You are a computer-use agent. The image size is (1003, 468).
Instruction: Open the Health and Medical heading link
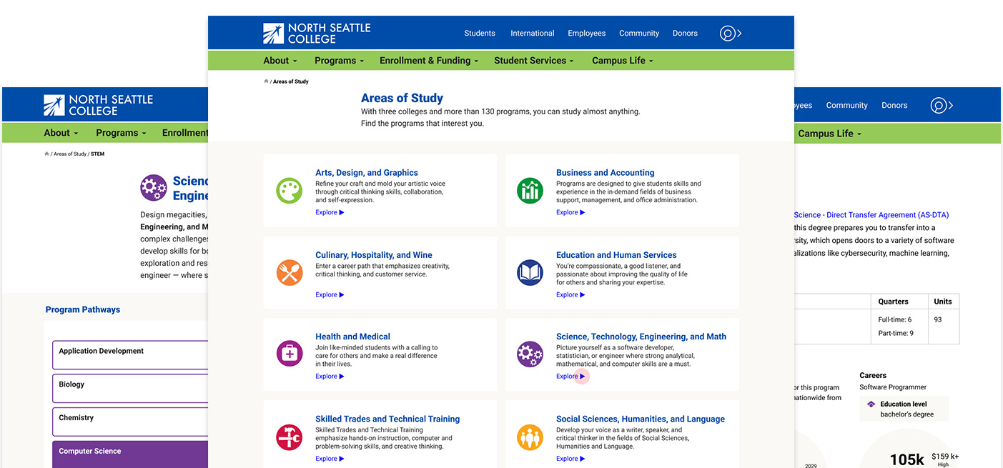[353, 337]
